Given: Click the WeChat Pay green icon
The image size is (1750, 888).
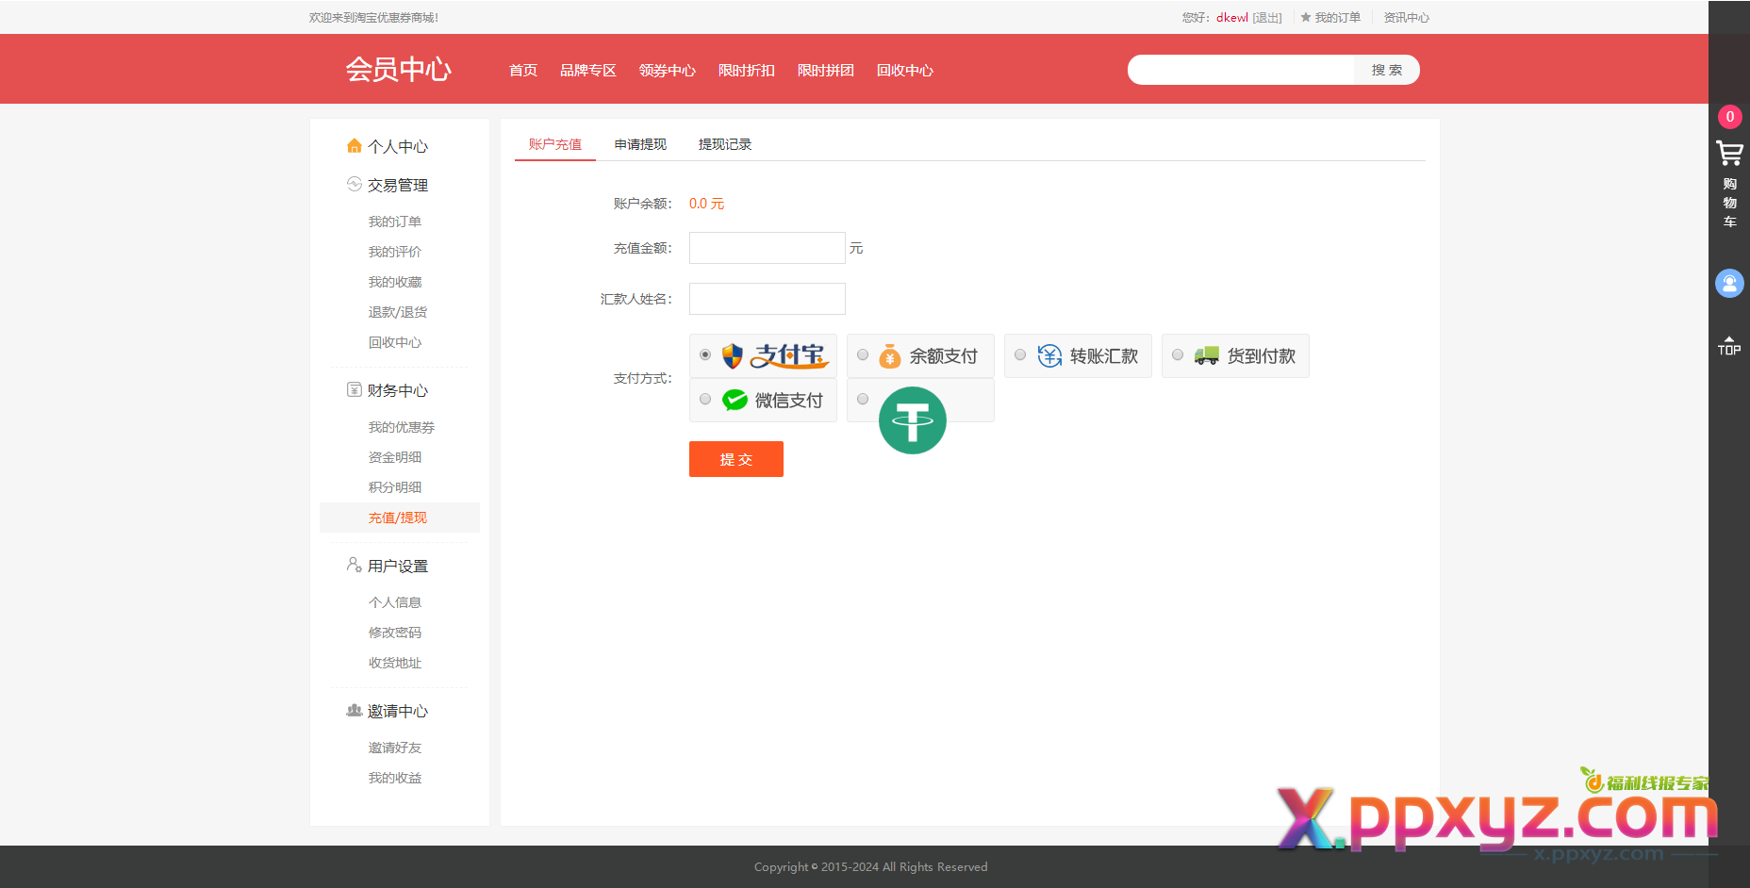Looking at the screenshot, I should pyautogui.click(x=735, y=400).
